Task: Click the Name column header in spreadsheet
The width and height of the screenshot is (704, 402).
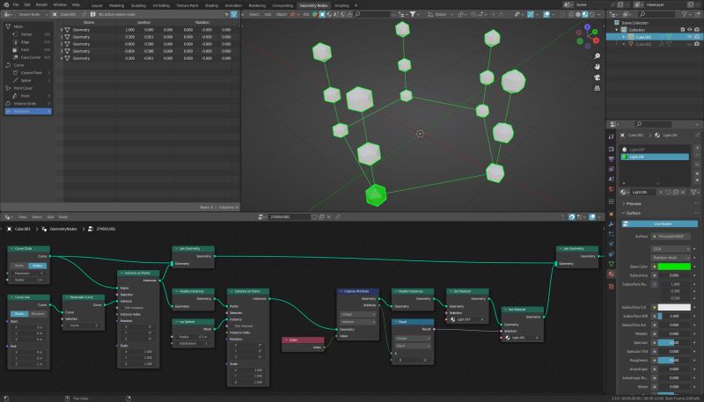Action: click(x=89, y=23)
